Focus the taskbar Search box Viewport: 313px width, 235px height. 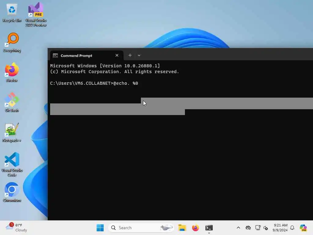[x=141, y=228]
